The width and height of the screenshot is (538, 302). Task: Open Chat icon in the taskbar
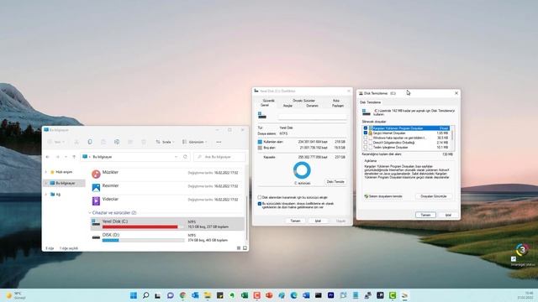[x=171, y=295]
